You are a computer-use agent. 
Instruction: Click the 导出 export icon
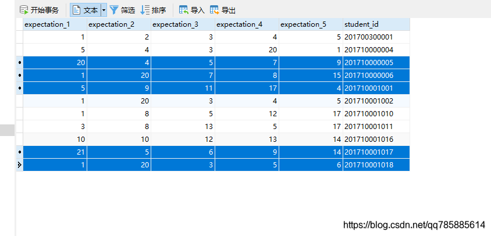pyautogui.click(x=215, y=10)
